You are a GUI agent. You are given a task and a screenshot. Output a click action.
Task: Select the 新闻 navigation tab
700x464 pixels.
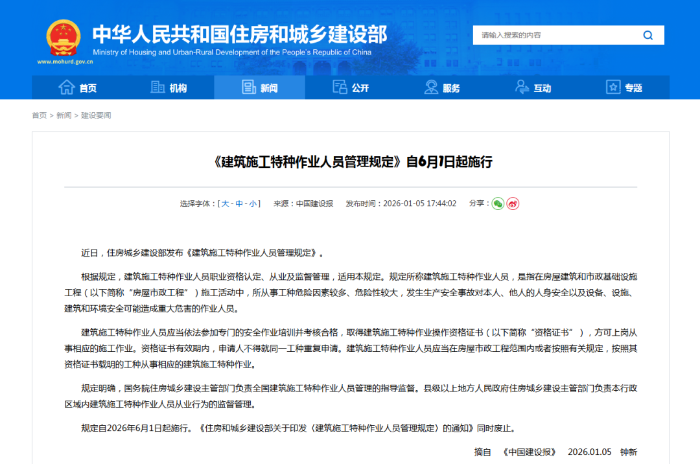[x=260, y=87]
